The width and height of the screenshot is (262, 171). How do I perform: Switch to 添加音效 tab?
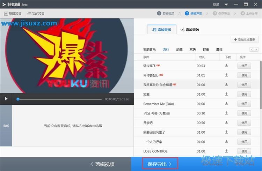(x=190, y=30)
